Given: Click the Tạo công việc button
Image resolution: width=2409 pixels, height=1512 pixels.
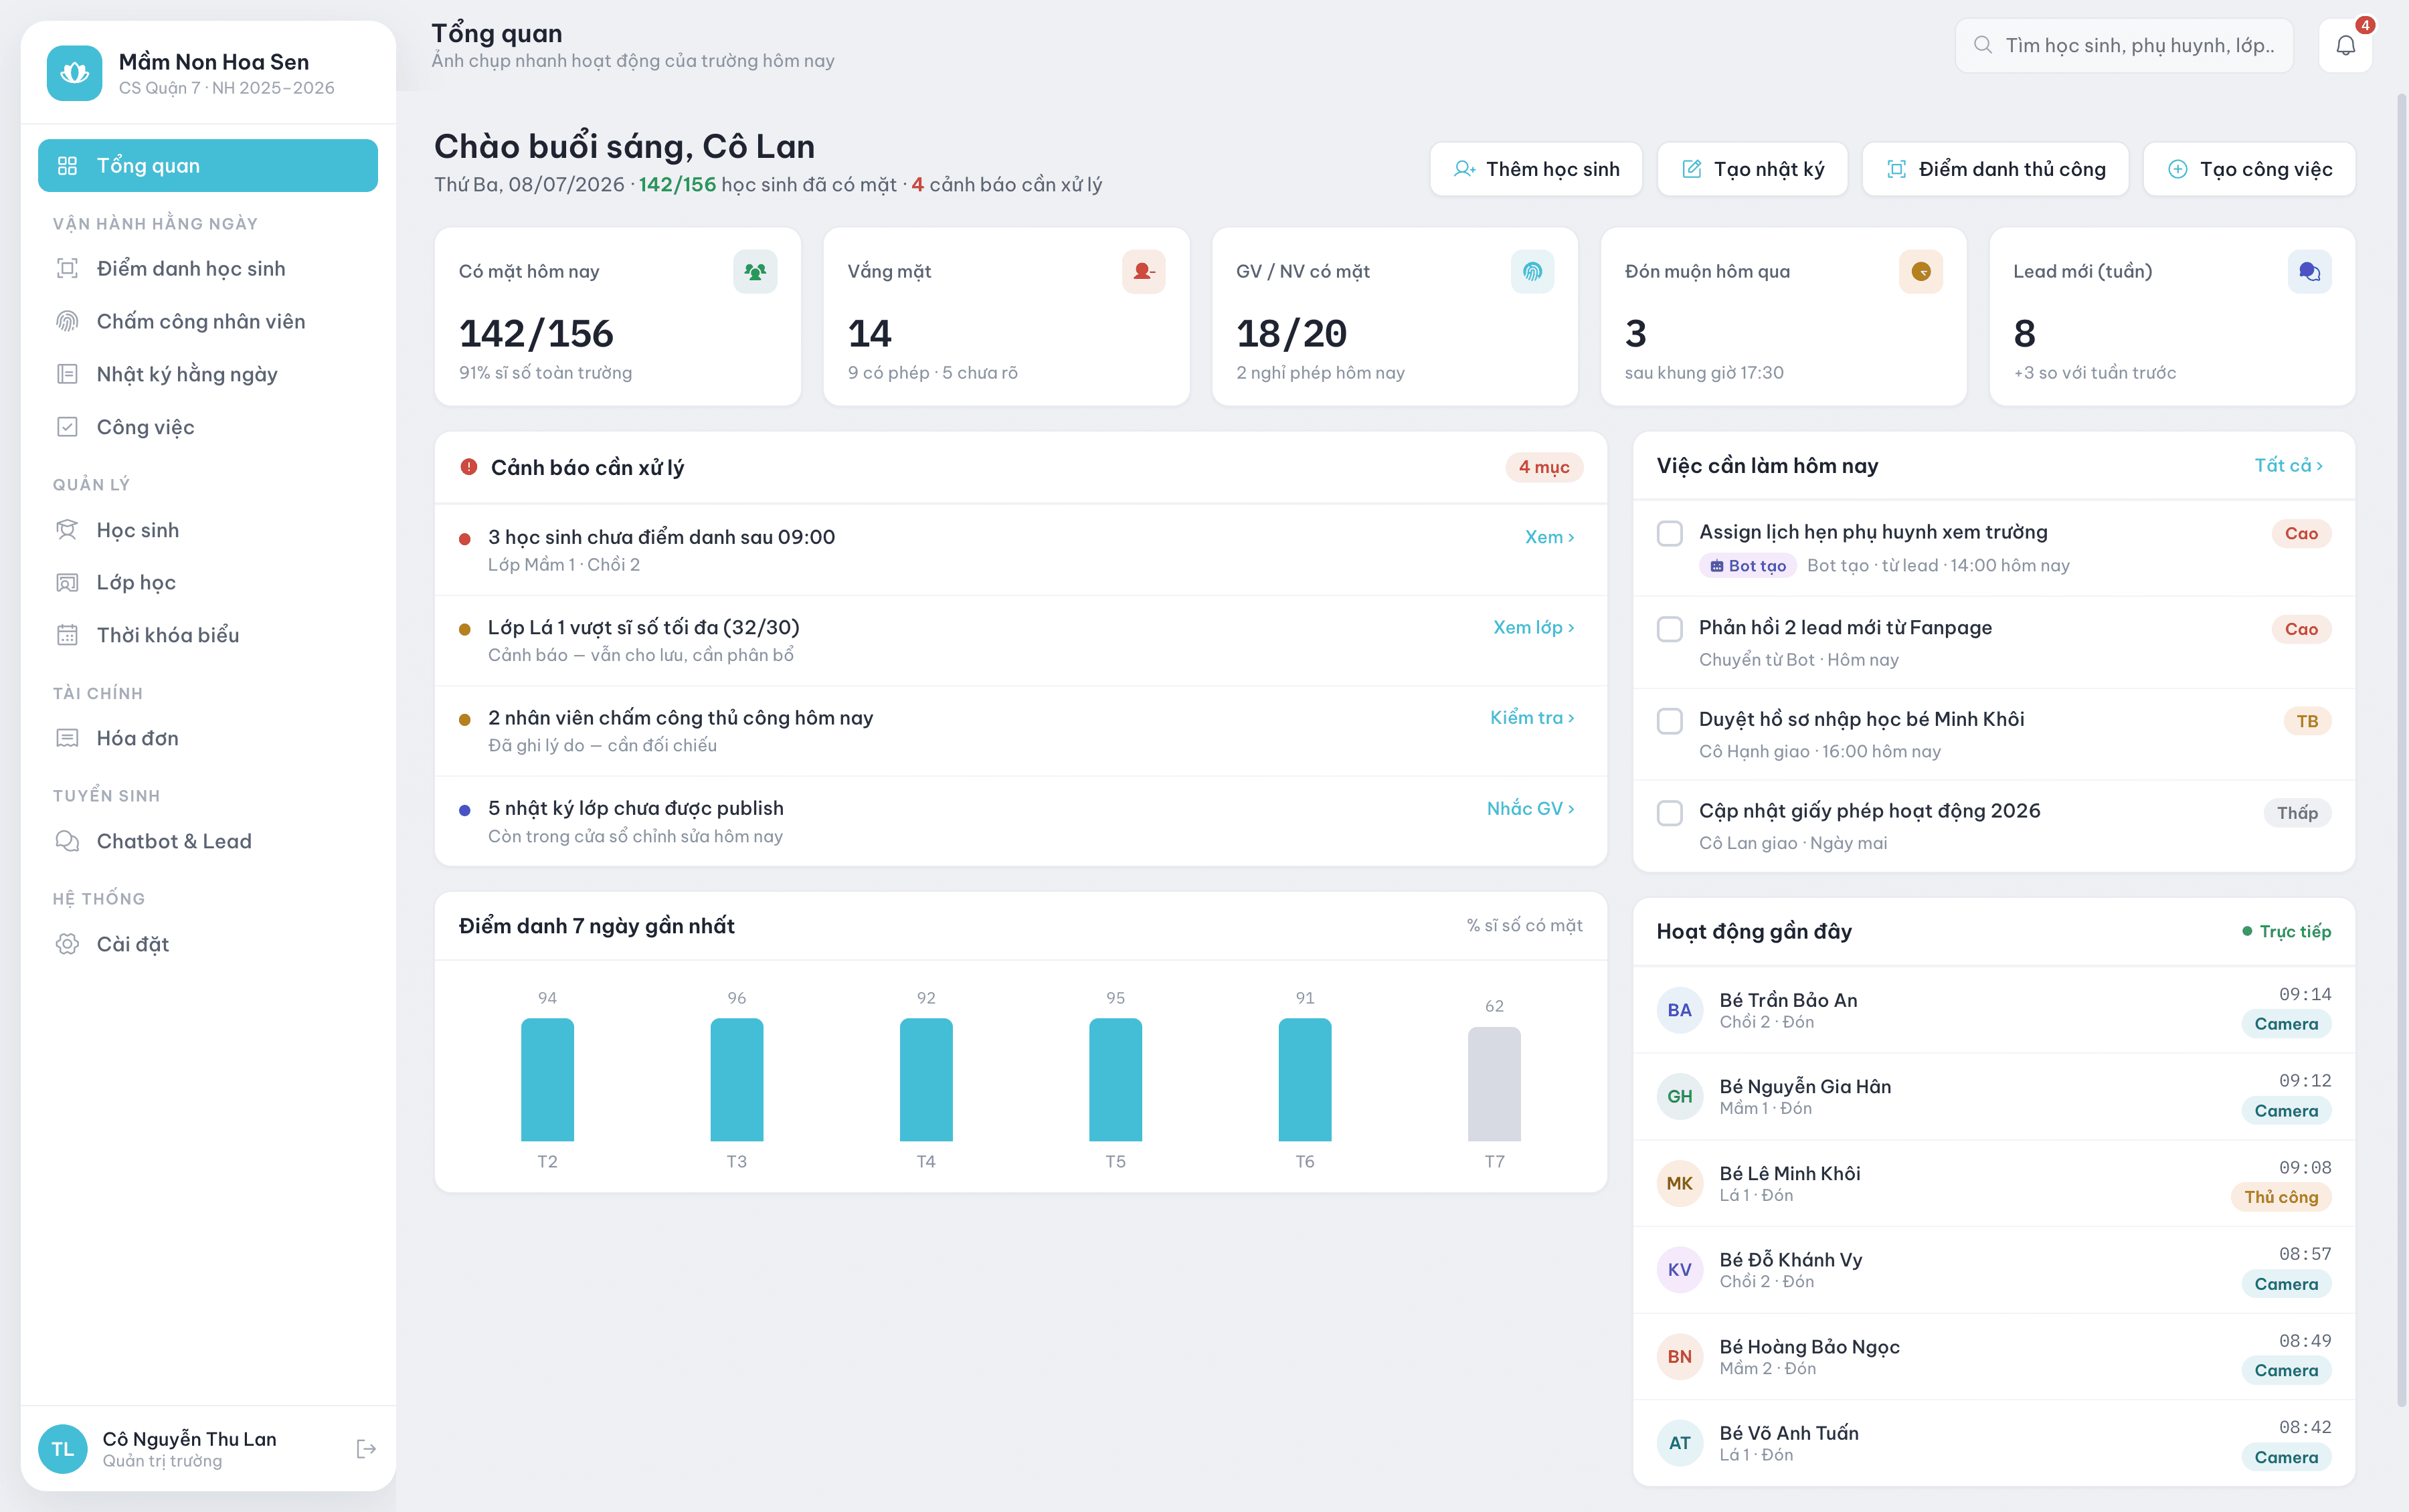Looking at the screenshot, I should point(2249,169).
